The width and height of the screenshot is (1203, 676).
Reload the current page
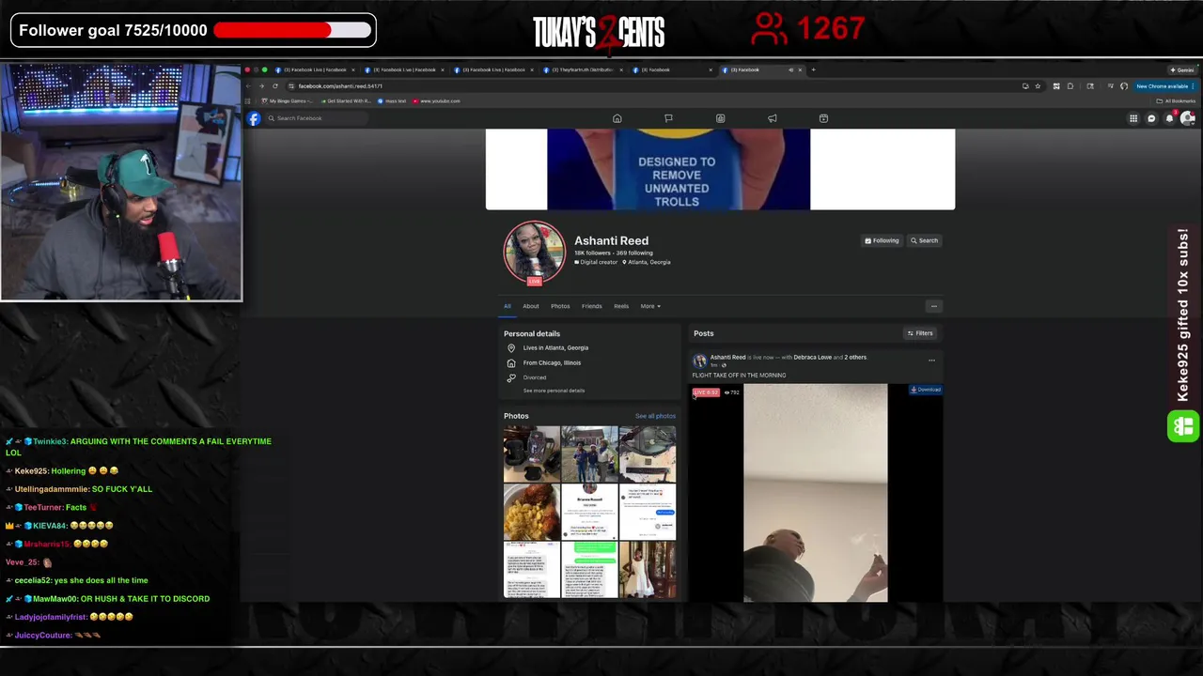275,85
